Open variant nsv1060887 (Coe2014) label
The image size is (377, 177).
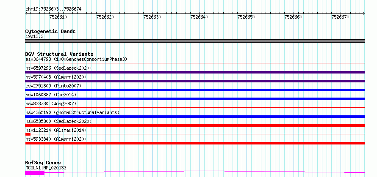tap(50, 95)
